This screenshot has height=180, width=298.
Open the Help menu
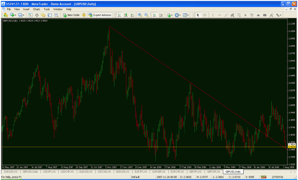(69, 9)
